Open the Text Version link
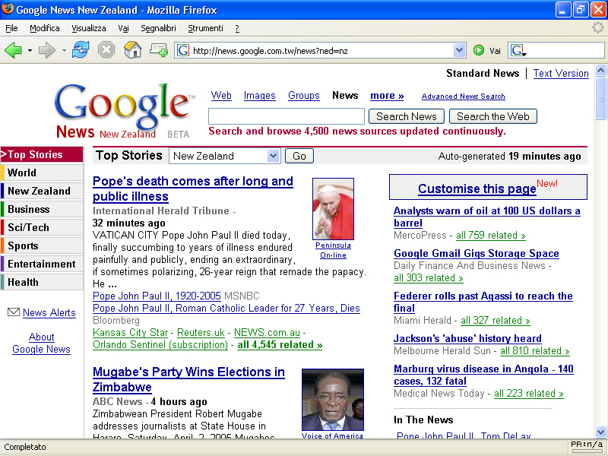Screen dimensions: 608x456 tap(561, 73)
